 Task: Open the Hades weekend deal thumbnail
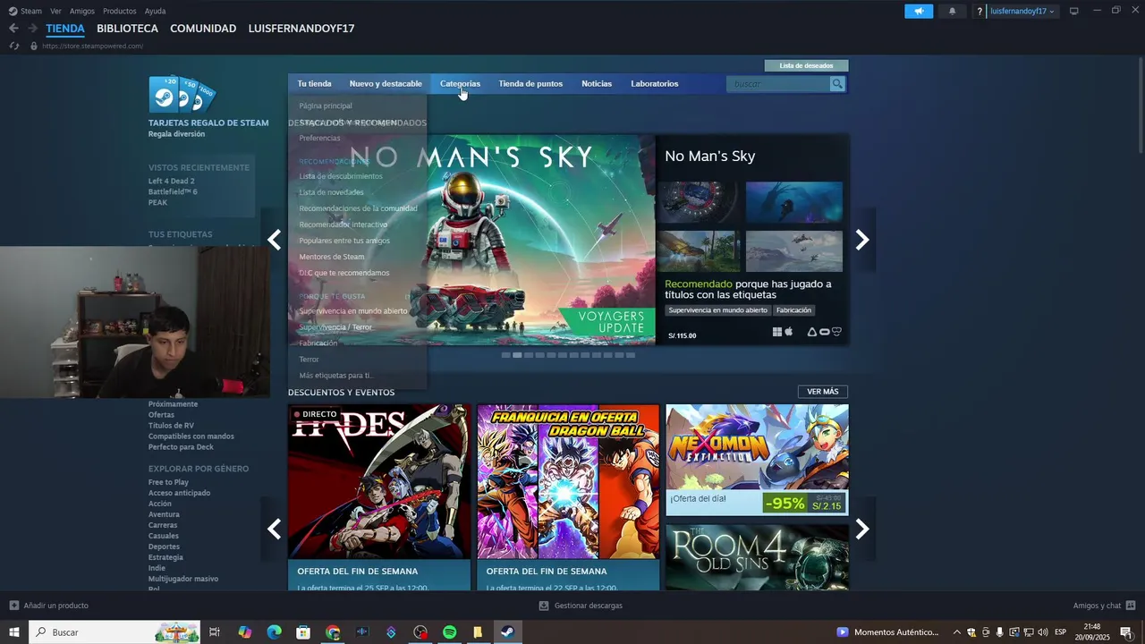379,481
